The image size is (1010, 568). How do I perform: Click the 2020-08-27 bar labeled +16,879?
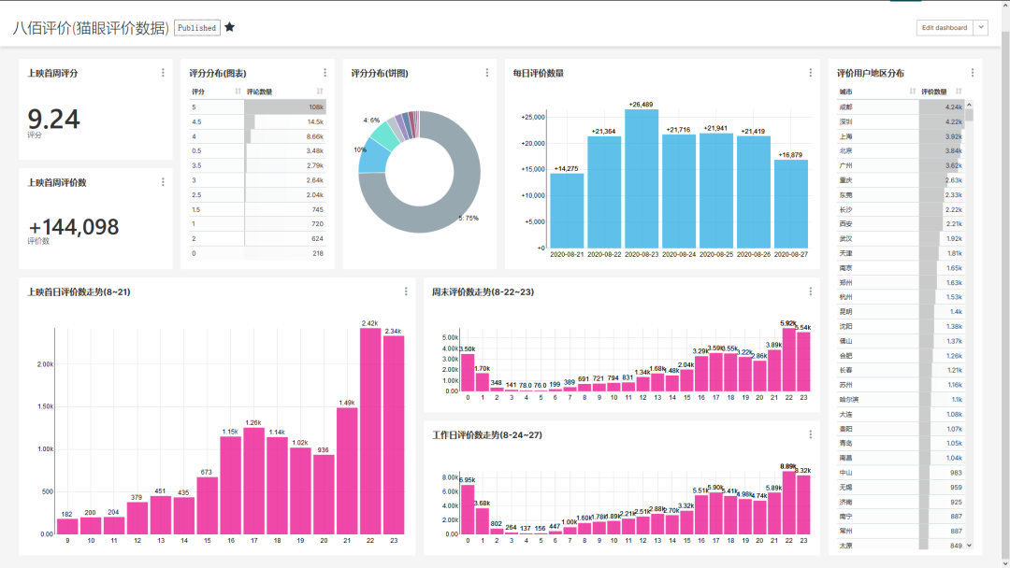coord(791,204)
